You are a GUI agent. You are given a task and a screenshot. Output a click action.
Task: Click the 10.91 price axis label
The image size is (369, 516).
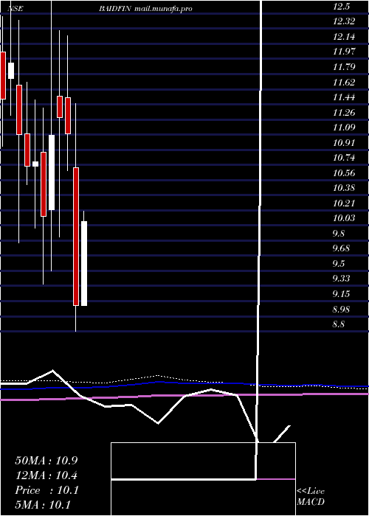pos(344,142)
